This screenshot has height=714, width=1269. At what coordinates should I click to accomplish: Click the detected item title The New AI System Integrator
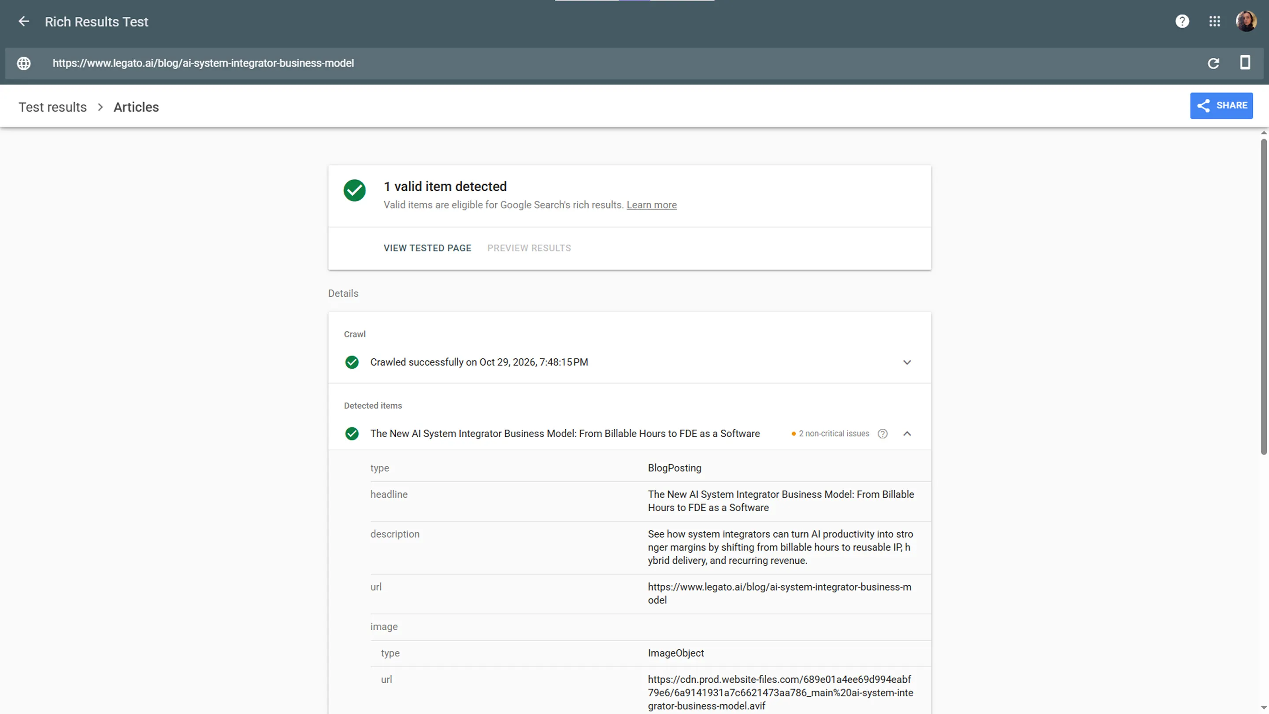click(564, 434)
